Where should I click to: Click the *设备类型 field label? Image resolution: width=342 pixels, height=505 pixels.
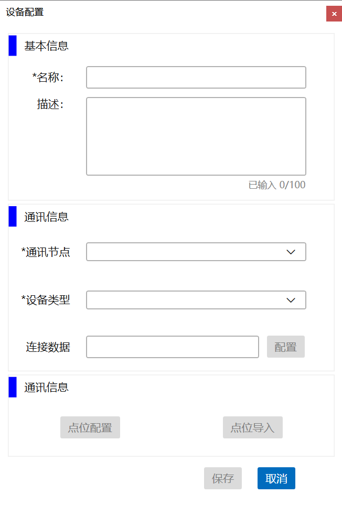(x=46, y=300)
